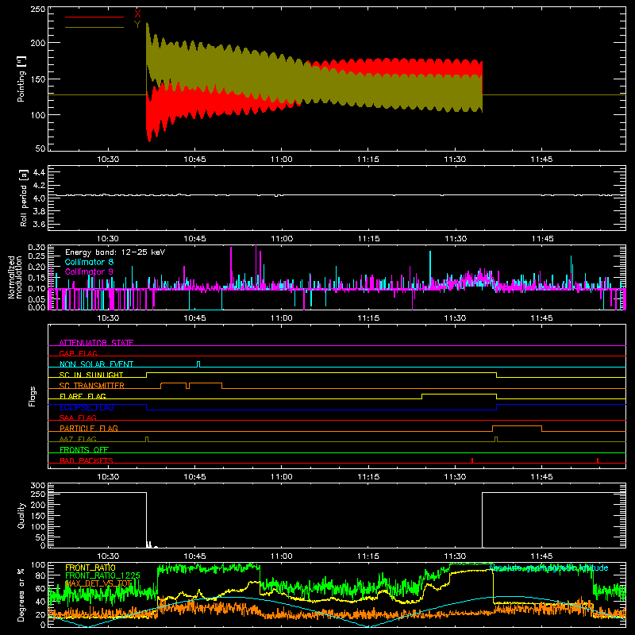Click the 11:45 time label under Roll period plot
Screen dimensions: 635x635
(542, 239)
